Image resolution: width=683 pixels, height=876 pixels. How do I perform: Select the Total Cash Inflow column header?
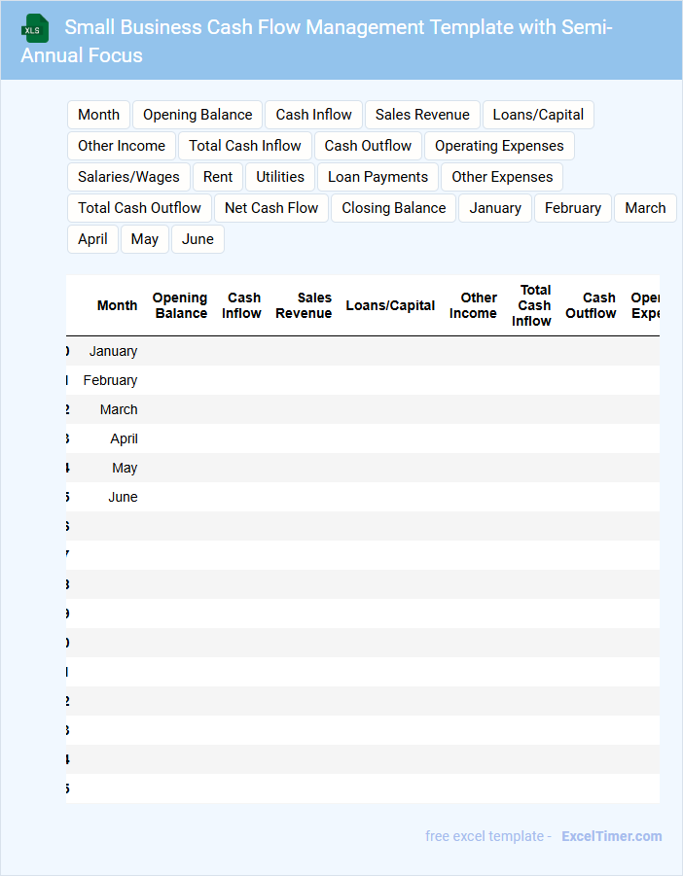531,305
